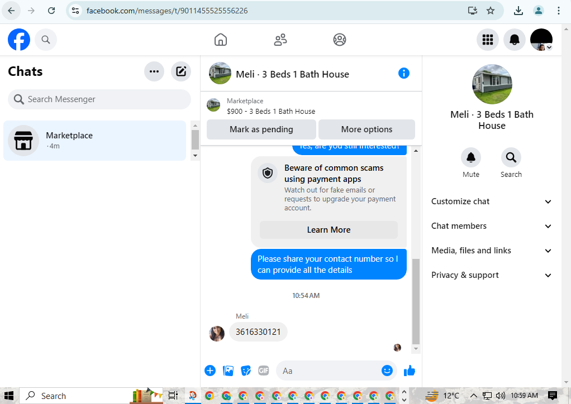View site information icon in address bar

(x=75, y=11)
